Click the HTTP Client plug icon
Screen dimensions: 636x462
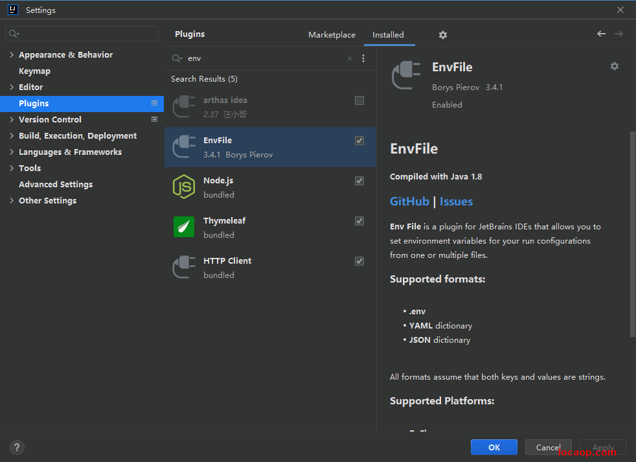pos(184,267)
